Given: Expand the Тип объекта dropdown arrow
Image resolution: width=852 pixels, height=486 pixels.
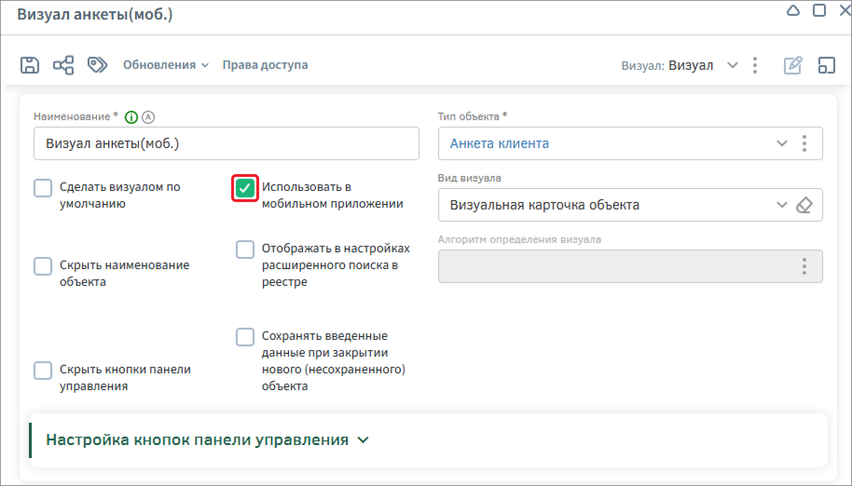Looking at the screenshot, I should tap(782, 143).
